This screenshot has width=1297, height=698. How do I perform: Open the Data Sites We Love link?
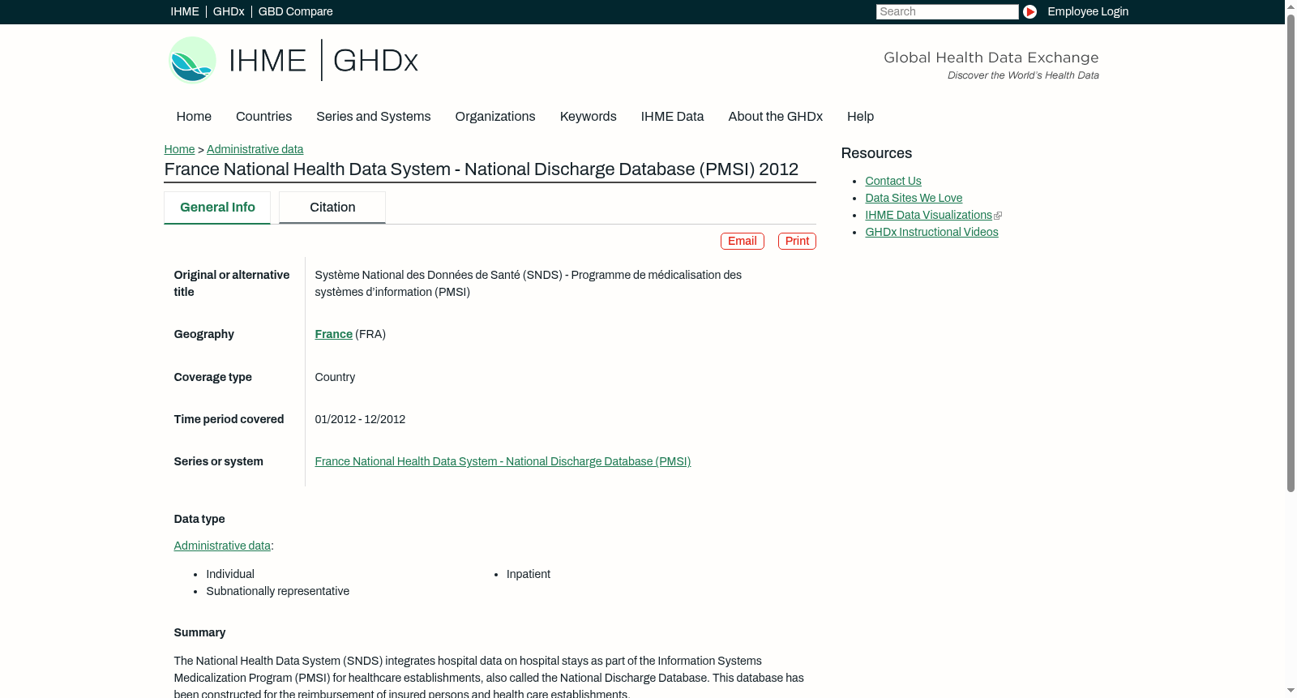pyautogui.click(x=914, y=198)
